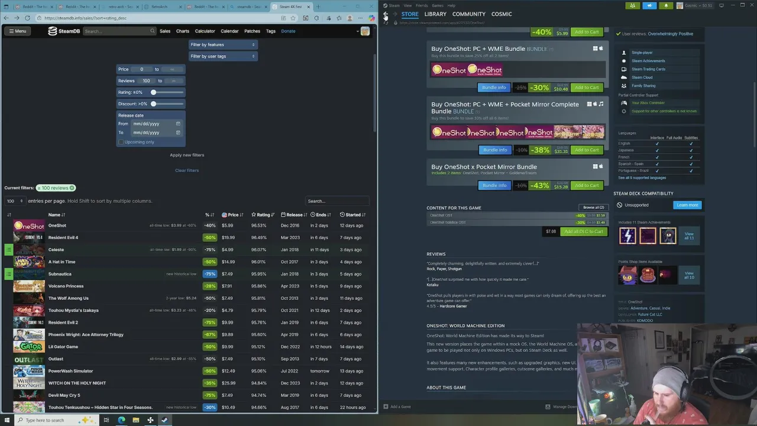Sort table by Ends column
The image size is (757, 426).
321,215
